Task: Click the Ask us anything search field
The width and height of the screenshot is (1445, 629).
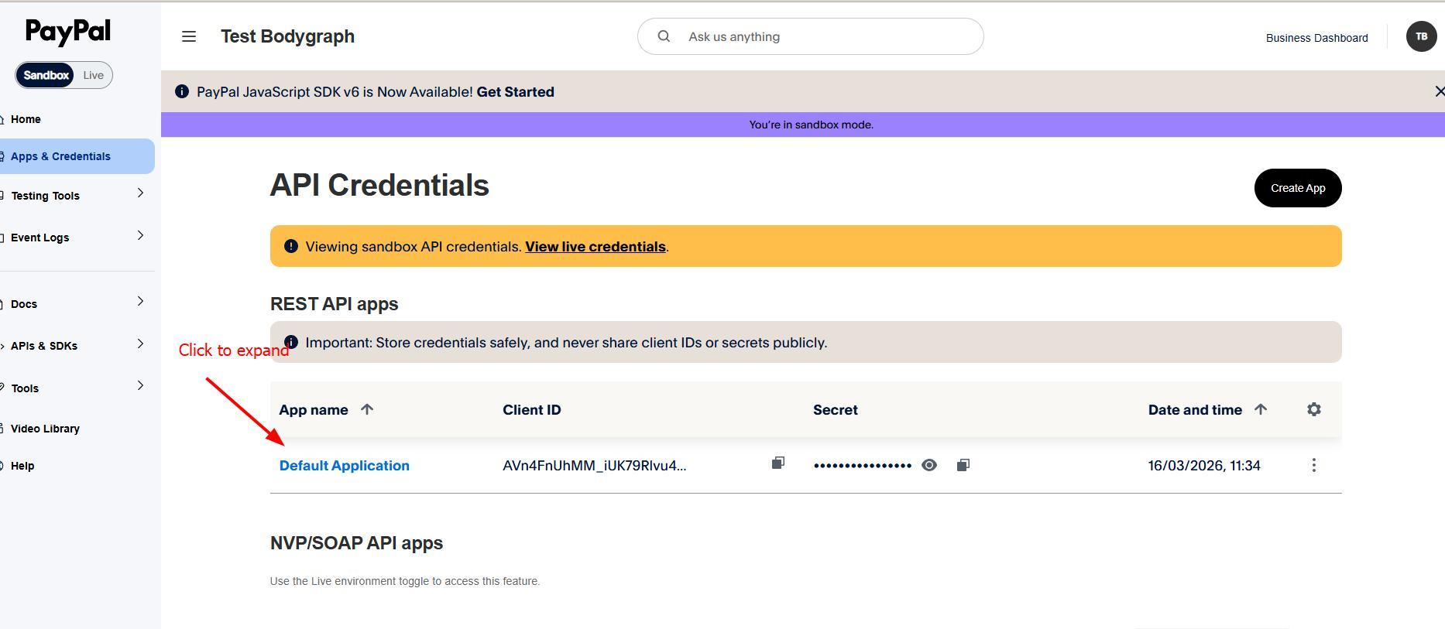Action: pyautogui.click(x=821, y=36)
